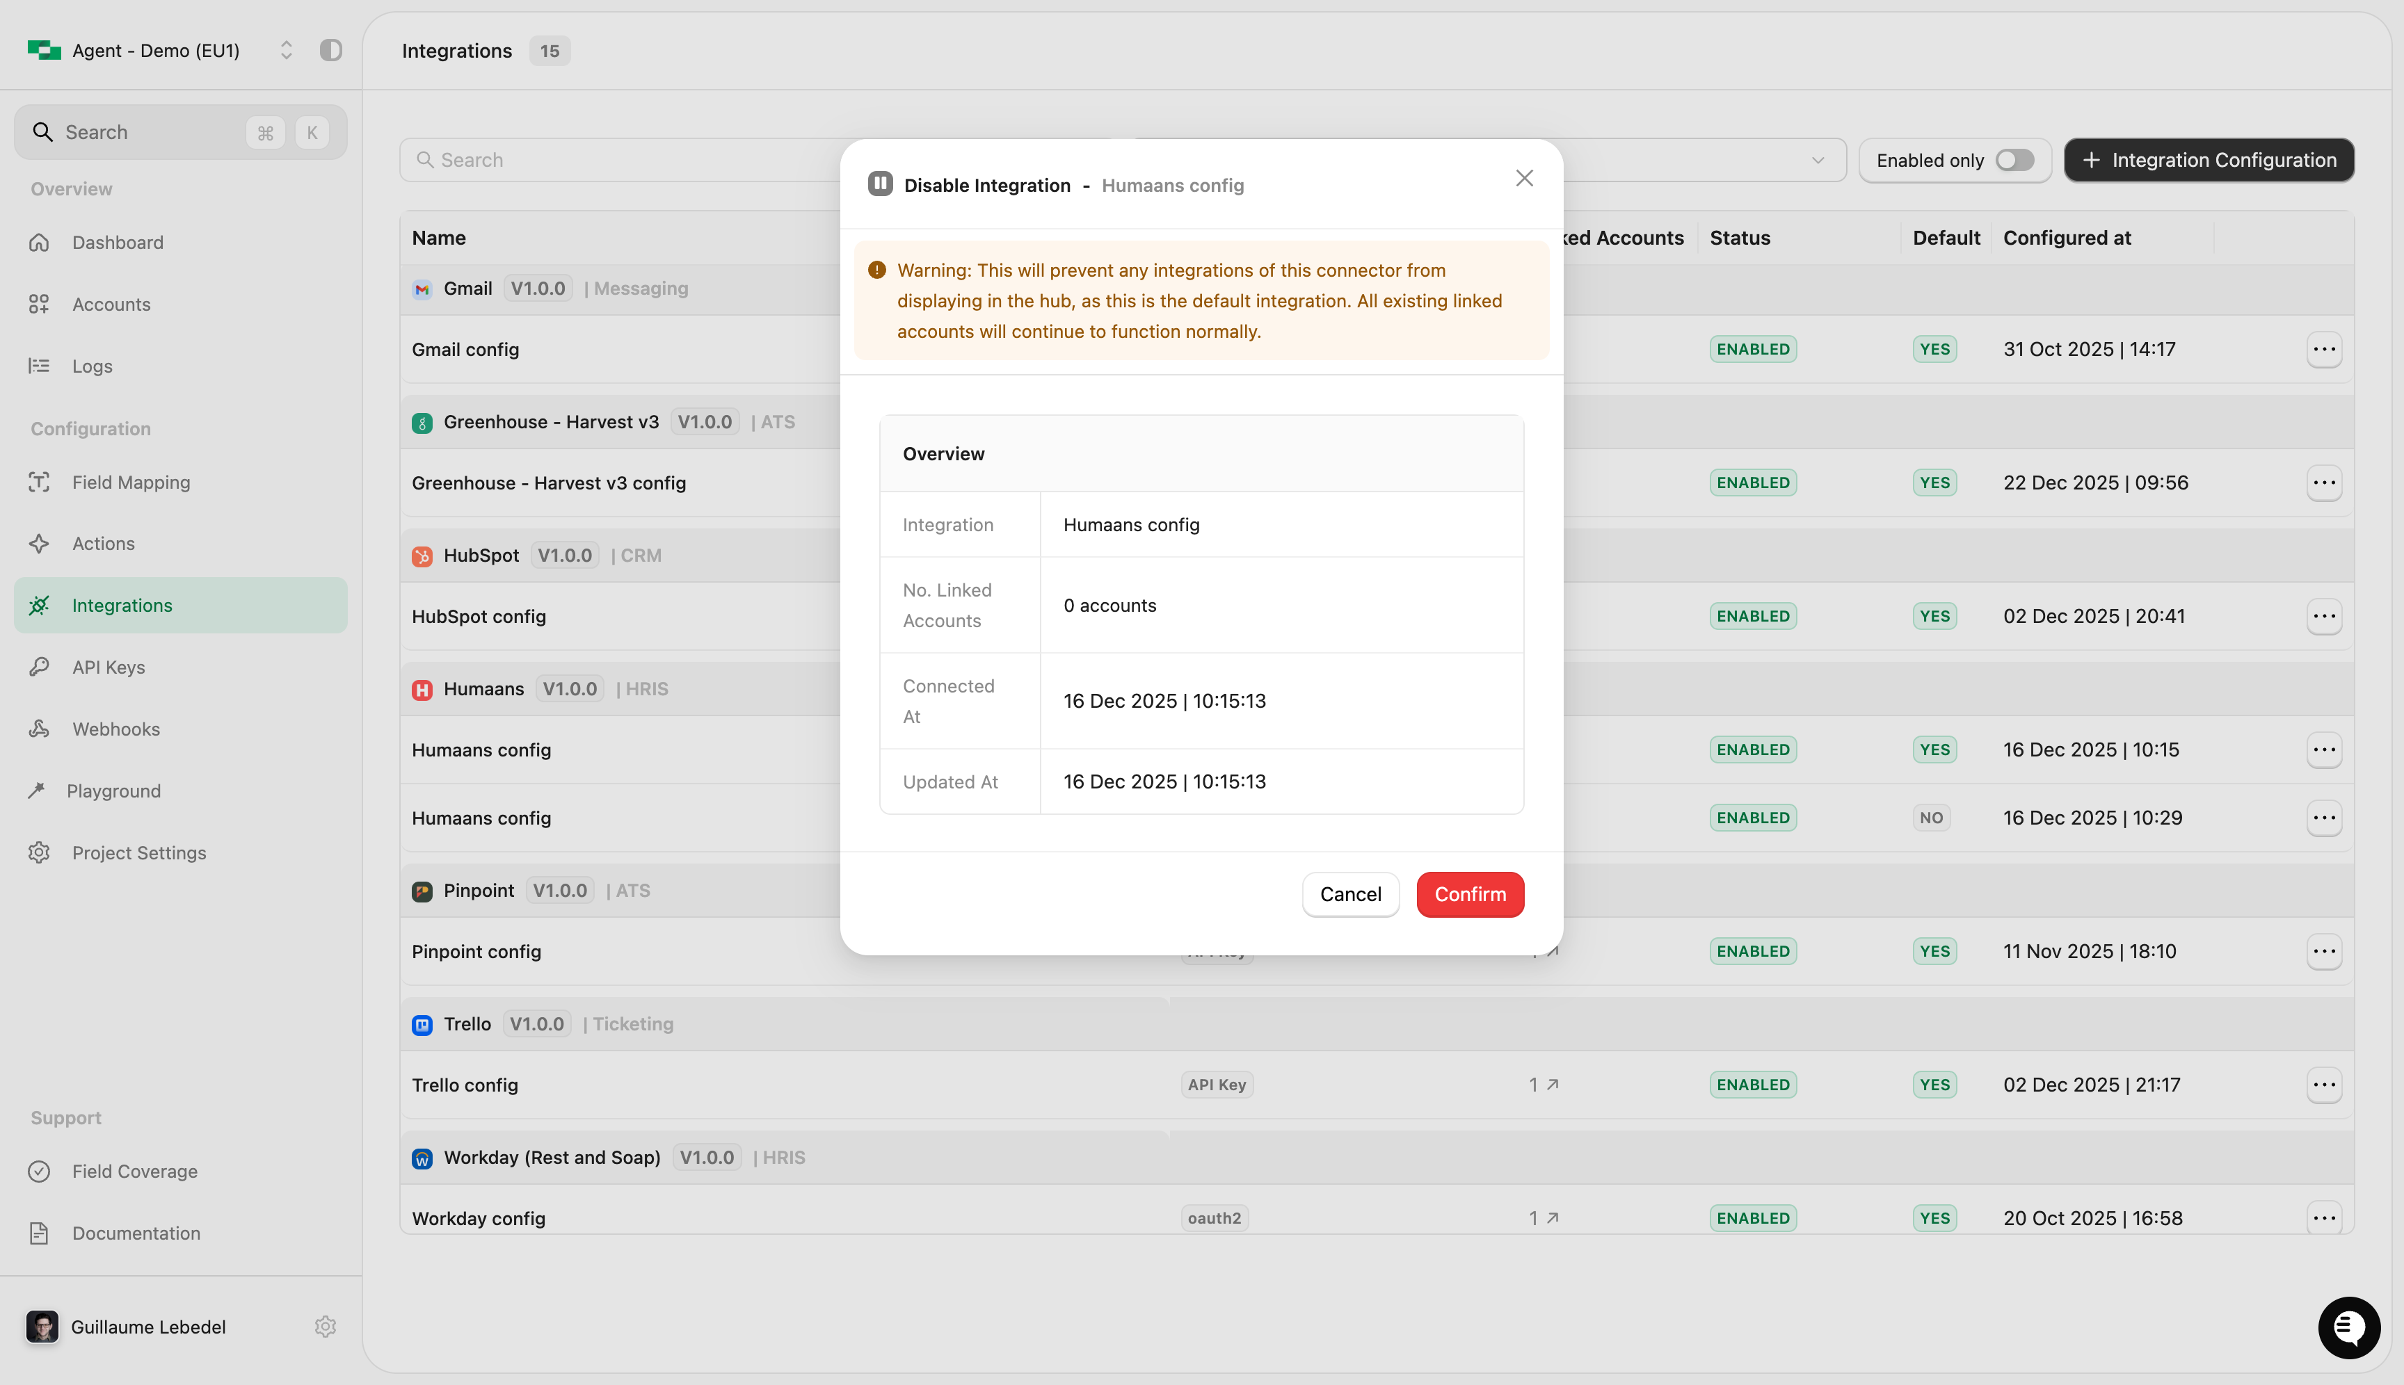This screenshot has width=2404, height=1385.
Task: Toggle the Enabled only switch
Action: (2014, 160)
